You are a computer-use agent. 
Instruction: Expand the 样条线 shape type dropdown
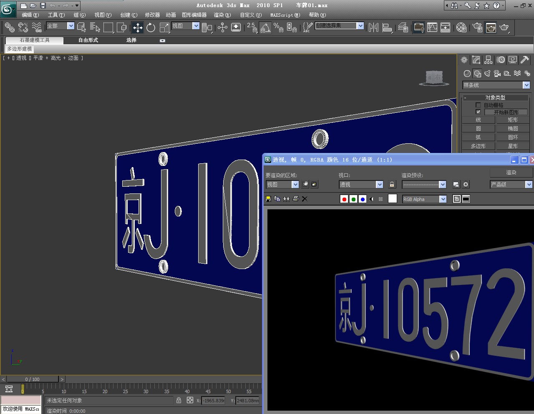coord(526,85)
